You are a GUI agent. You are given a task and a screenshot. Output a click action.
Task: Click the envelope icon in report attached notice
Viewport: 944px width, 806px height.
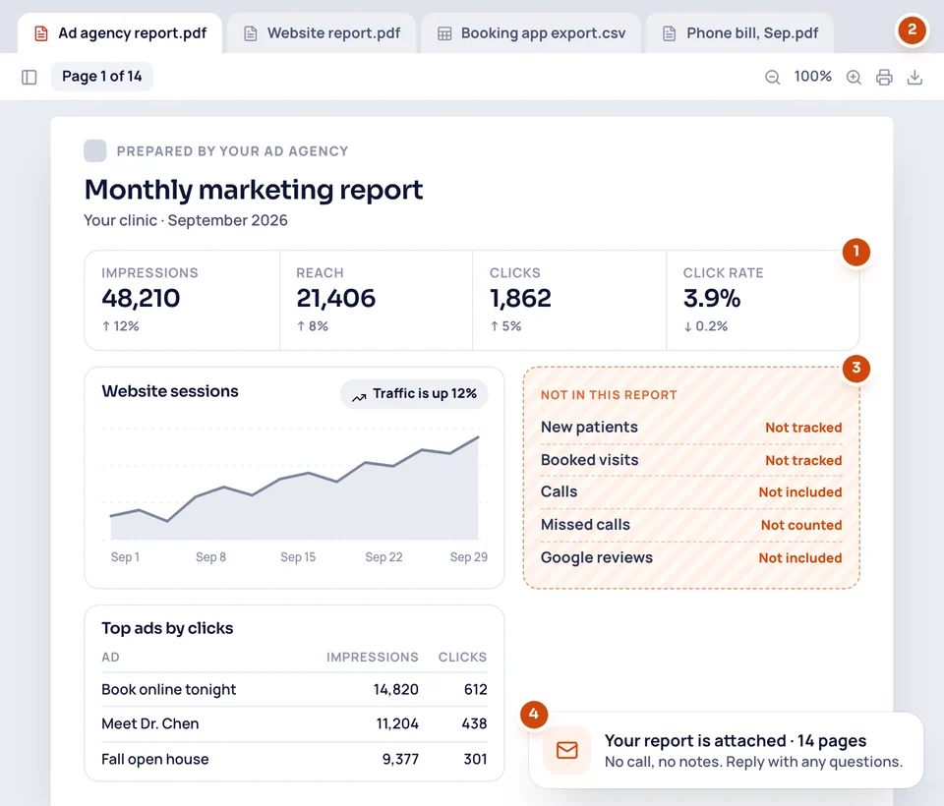coord(567,750)
